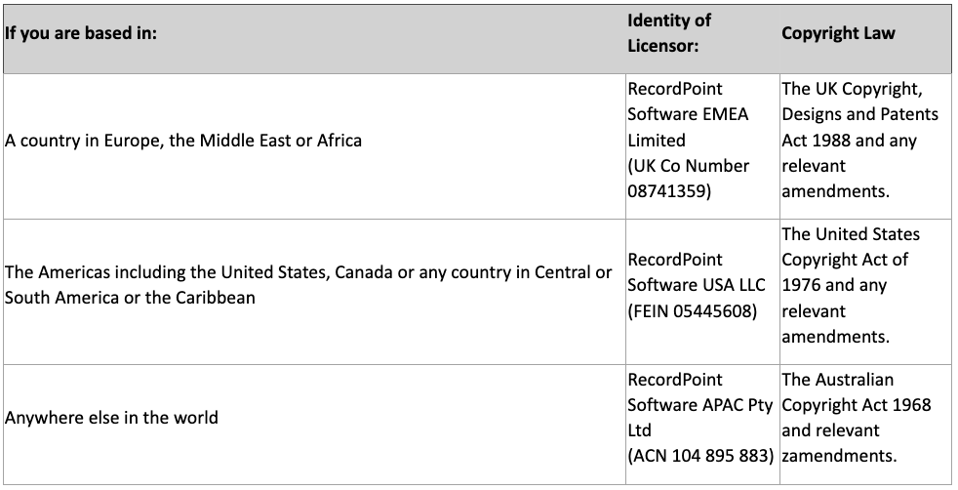Screen dimensions: 958x490
Task: Select the UK Copyright, Designs and Patents text
Action: tap(858, 102)
